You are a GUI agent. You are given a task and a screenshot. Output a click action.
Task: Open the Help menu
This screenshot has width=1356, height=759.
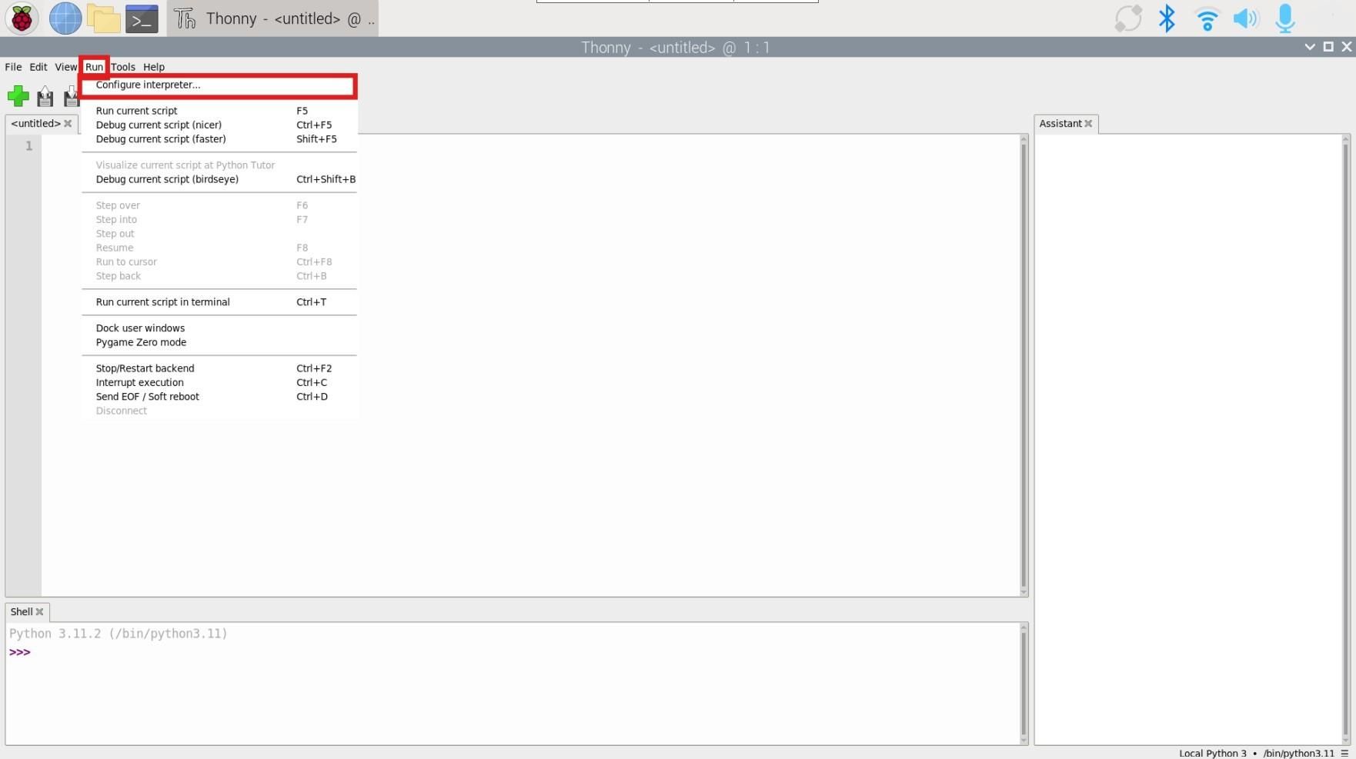click(x=154, y=67)
